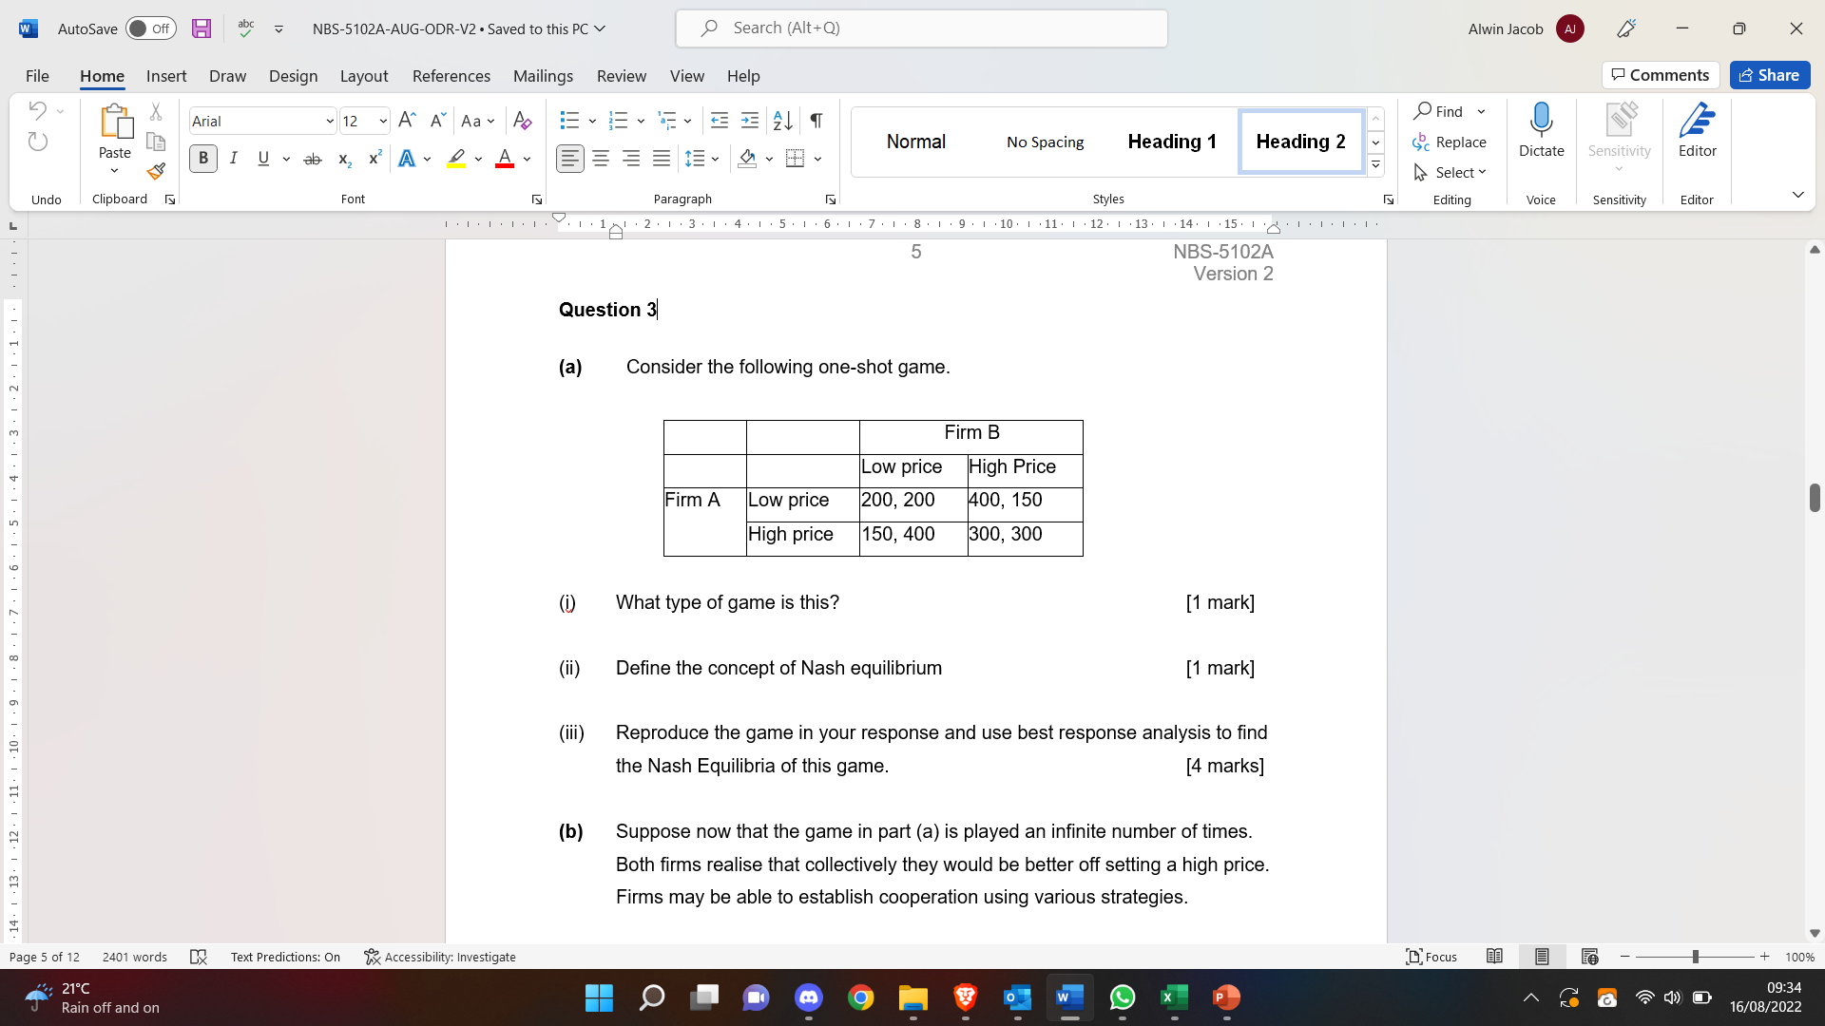
Task: Open the Text Highlight Color dropdown arrow
Action: (x=477, y=159)
